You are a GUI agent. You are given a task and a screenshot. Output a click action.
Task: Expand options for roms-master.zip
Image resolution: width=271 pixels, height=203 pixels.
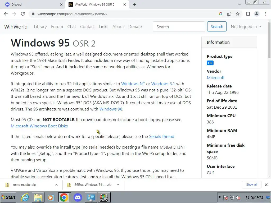tap(56, 185)
